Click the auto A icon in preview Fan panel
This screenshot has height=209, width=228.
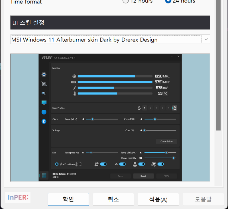click(116, 164)
